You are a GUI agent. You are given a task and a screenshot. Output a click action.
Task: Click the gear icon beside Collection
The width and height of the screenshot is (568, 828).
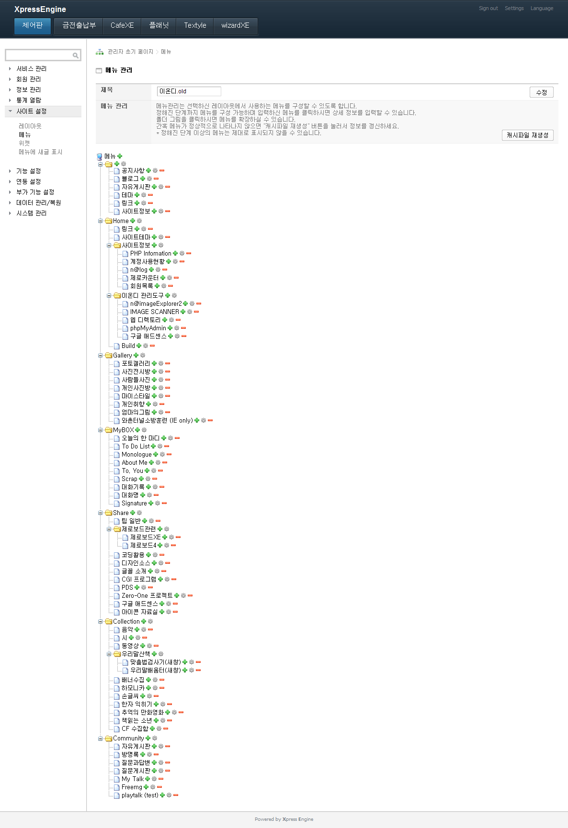click(150, 621)
